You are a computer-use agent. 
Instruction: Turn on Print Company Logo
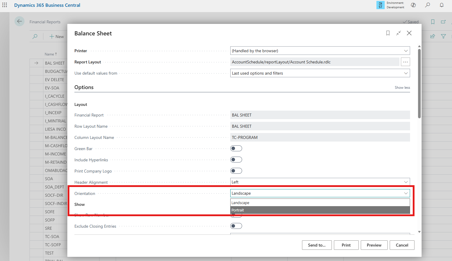coord(236,171)
